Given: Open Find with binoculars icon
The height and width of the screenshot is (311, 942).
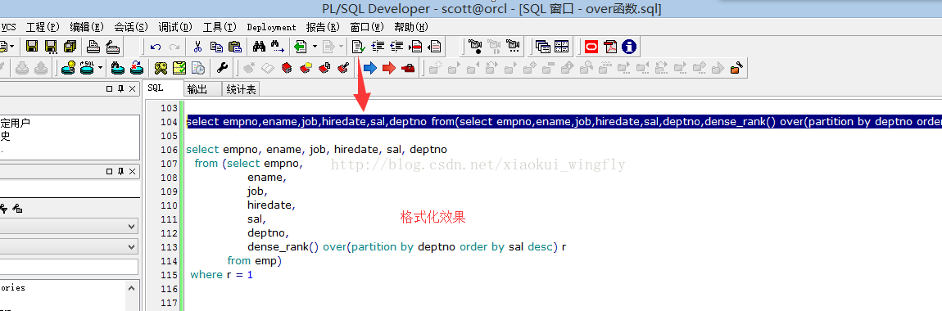Looking at the screenshot, I should 260,46.
